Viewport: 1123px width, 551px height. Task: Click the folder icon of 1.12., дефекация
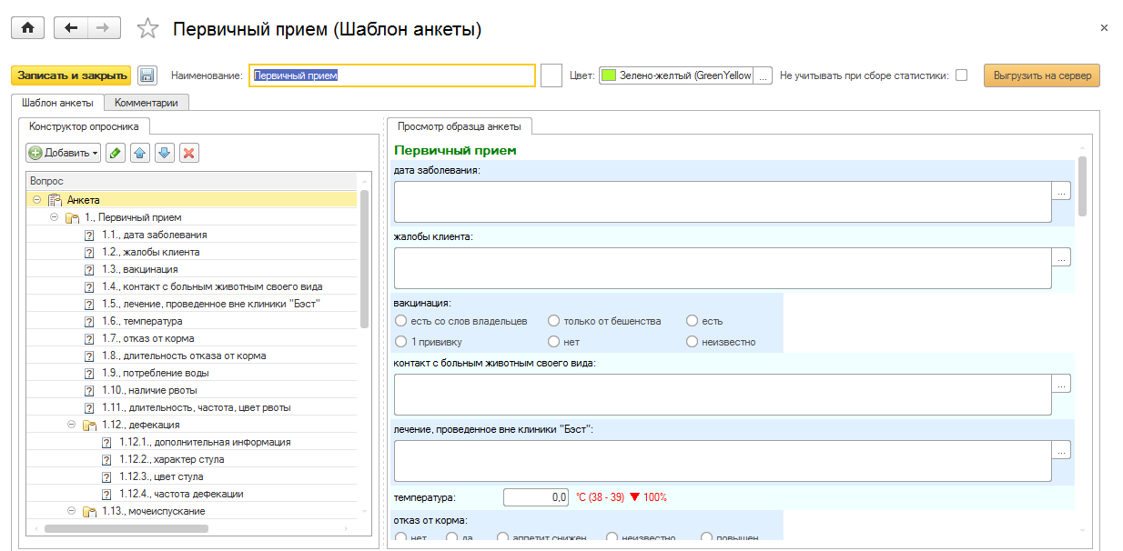click(89, 425)
